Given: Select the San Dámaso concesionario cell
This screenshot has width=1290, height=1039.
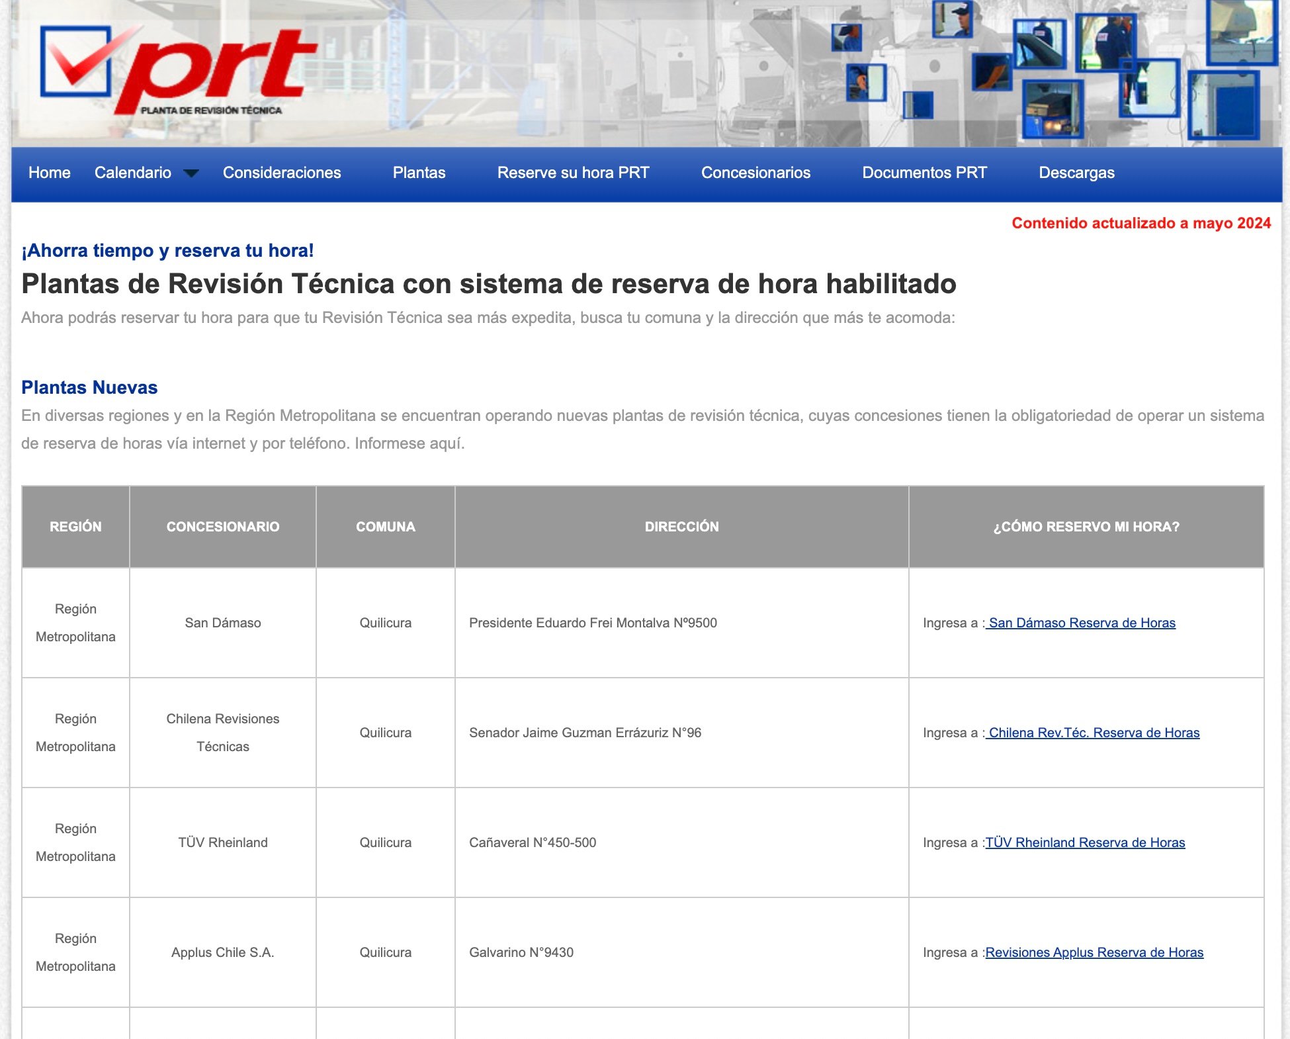Looking at the screenshot, I should point(223,623).
